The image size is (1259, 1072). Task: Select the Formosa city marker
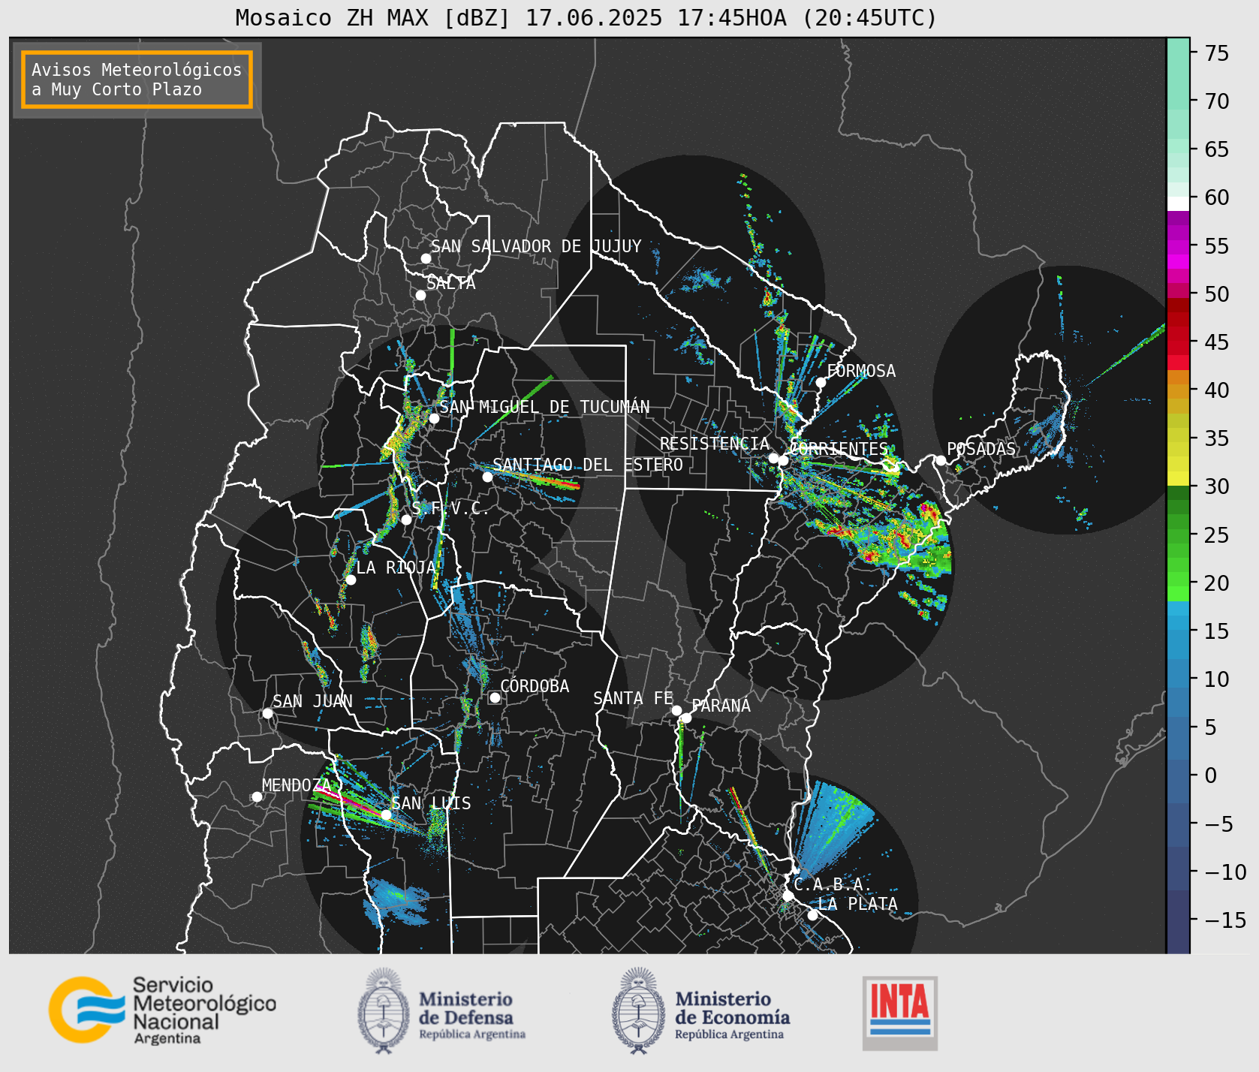coord(821,382)
